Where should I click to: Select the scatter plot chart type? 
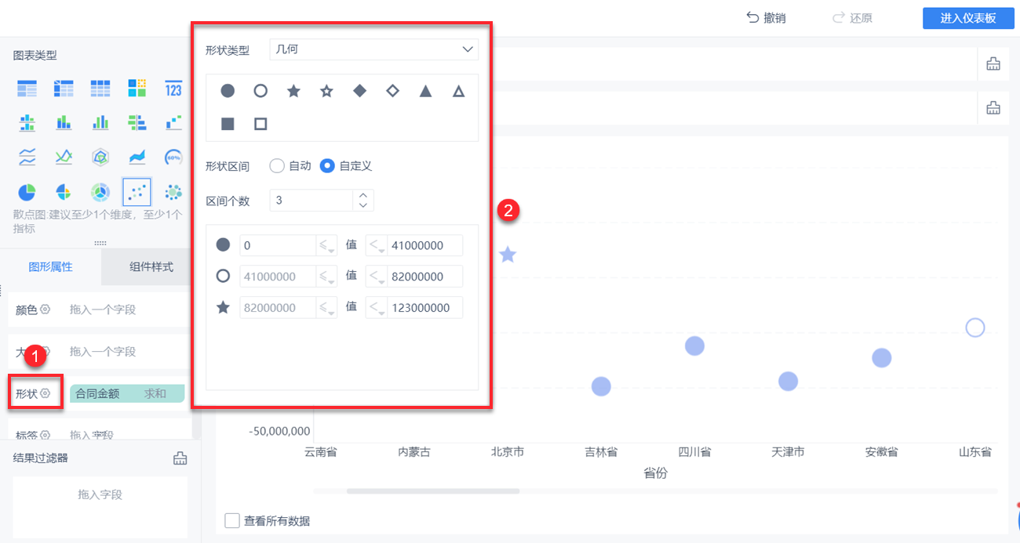coord(137,191)
